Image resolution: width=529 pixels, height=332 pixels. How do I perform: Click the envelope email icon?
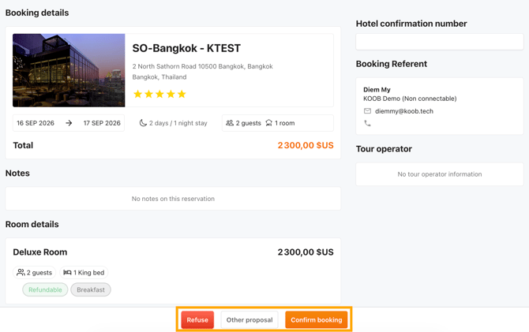(367, 111)
